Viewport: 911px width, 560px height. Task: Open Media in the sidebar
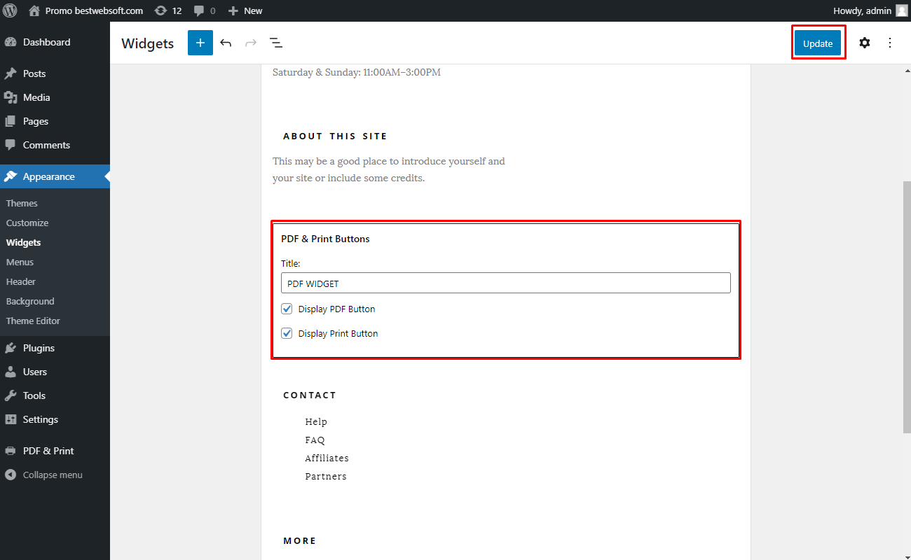pyautogui.click(x=36, y=97)
